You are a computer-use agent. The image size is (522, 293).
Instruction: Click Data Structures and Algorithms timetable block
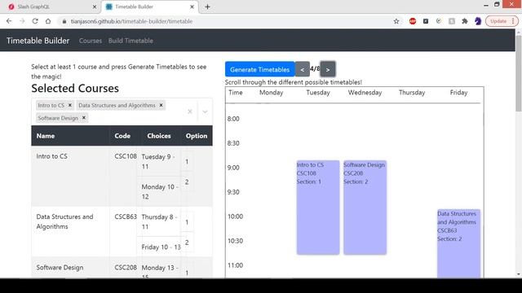pyautogui.click(x=458, y=243)
